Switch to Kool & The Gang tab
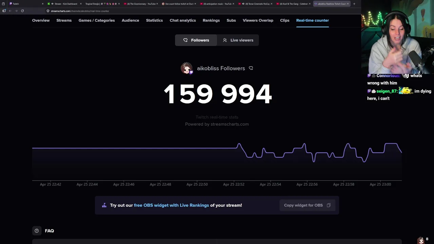Image resolution: width=434 pixels, height=244 pixels. (x=293, y=4)
